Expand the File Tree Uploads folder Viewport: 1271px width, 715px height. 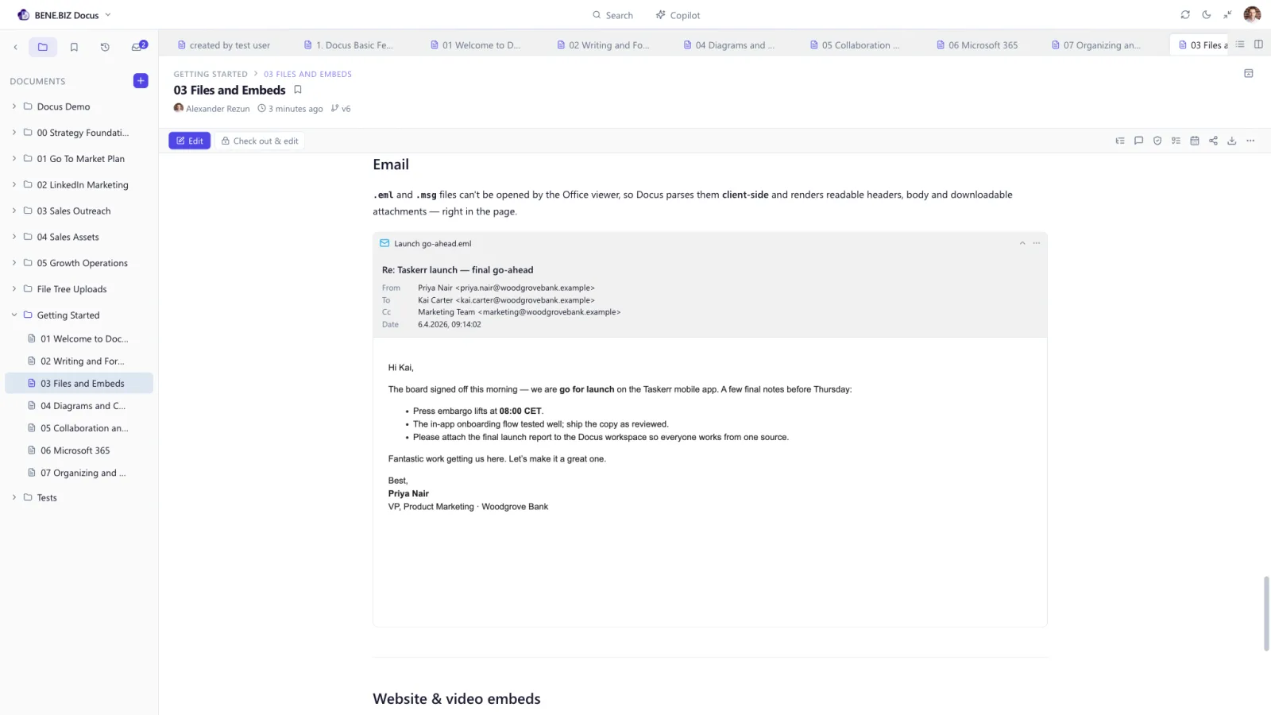click(14, 289)
